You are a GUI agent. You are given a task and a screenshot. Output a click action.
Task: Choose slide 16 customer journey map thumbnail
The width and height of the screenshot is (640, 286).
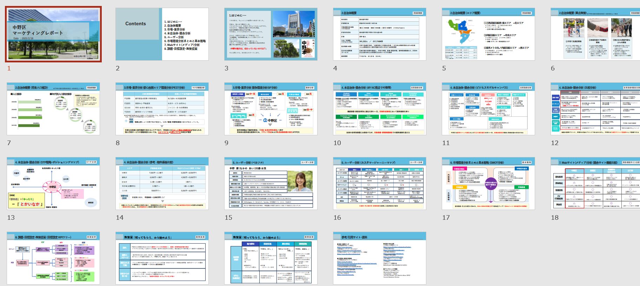tap(380, 184)
